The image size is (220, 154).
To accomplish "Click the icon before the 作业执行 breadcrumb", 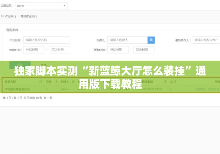I will [3, 16].
